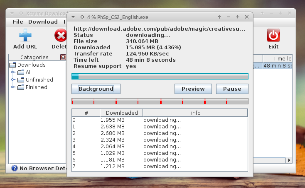Click the 'downloading...' info for row 0
This screenshot has height=188, width=305.
162,120
